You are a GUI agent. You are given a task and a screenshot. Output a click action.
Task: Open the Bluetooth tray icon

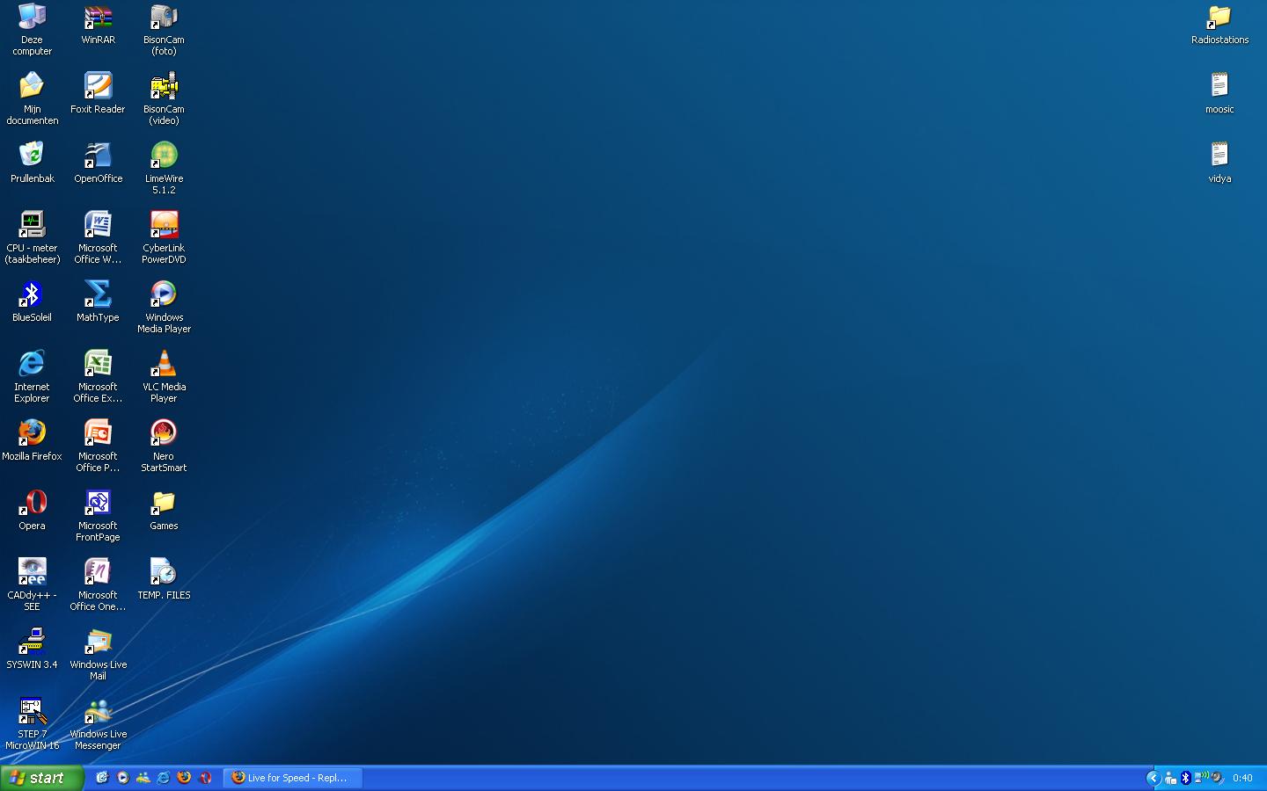pos(1185,778)
